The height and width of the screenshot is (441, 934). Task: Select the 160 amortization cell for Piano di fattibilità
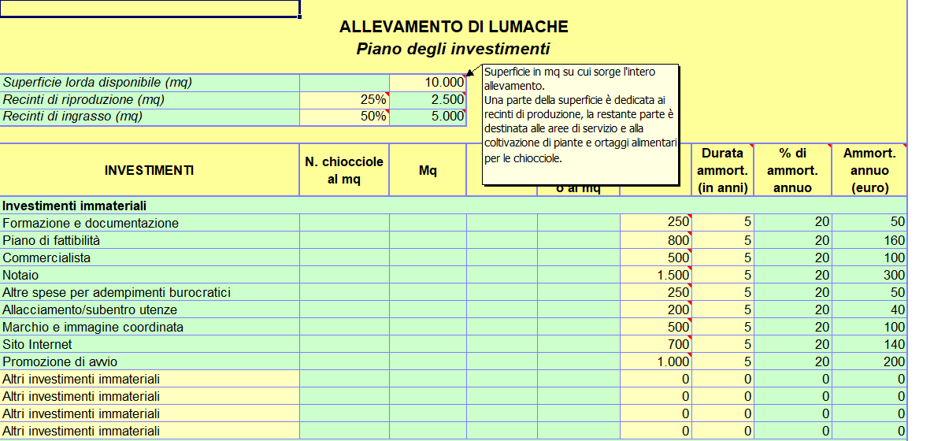[869, 241]
